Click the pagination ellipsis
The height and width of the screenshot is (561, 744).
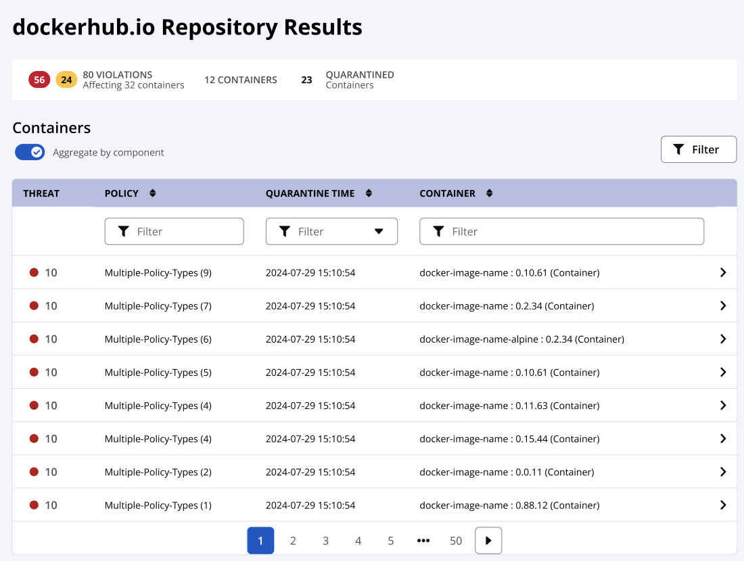click(x=423, y=541)
